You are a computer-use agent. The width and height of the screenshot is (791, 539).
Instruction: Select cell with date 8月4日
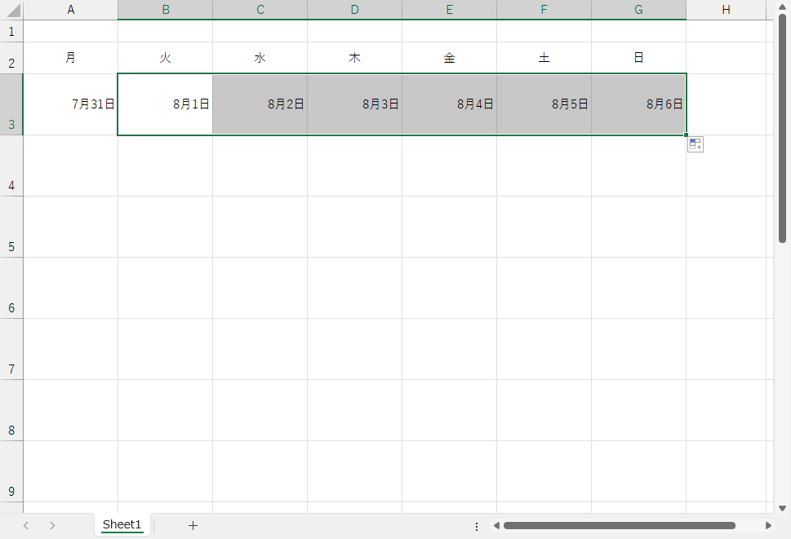coord(450,104)
